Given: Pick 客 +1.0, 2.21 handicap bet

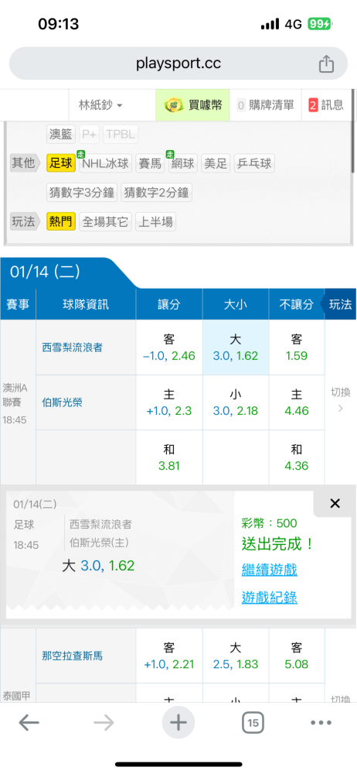Looking at the screenshot, I should 169,656.
